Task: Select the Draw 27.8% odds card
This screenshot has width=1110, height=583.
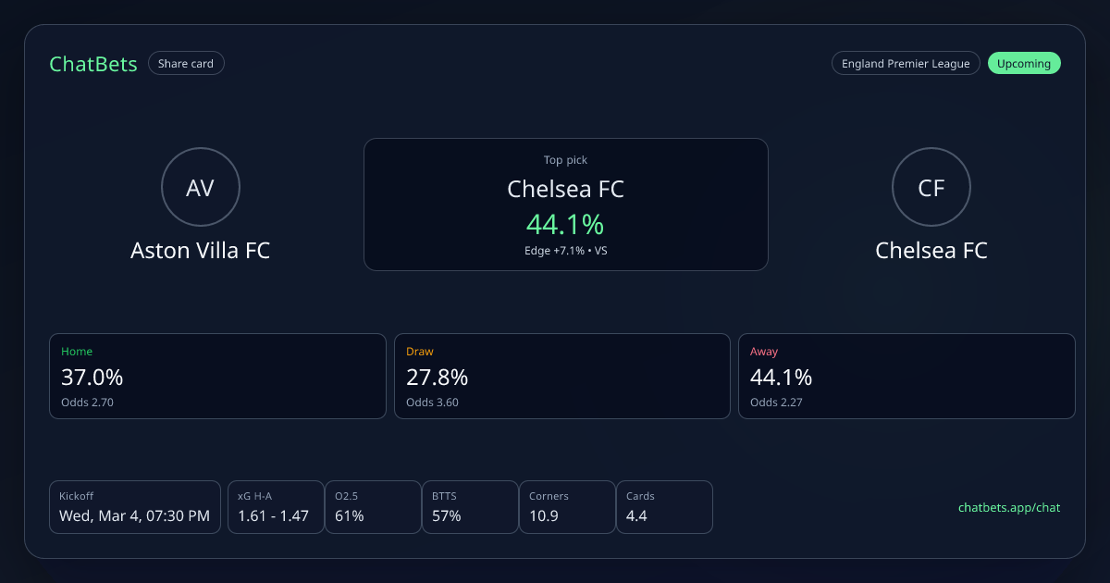Action: [562, 376]
